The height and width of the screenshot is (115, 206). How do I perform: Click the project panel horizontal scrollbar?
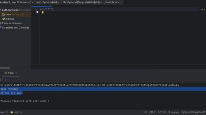[5, 68]
